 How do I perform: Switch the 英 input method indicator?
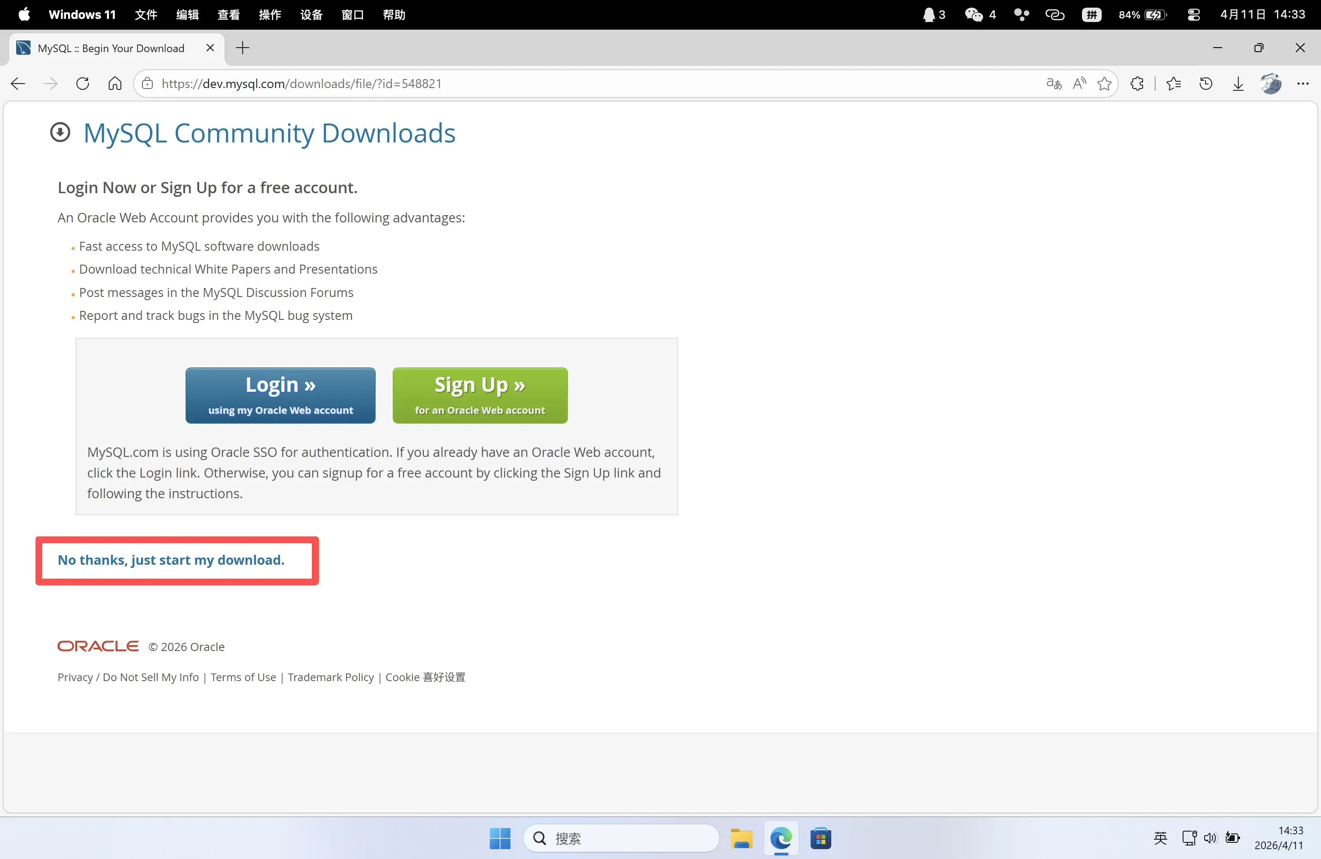pos(1160,838)
